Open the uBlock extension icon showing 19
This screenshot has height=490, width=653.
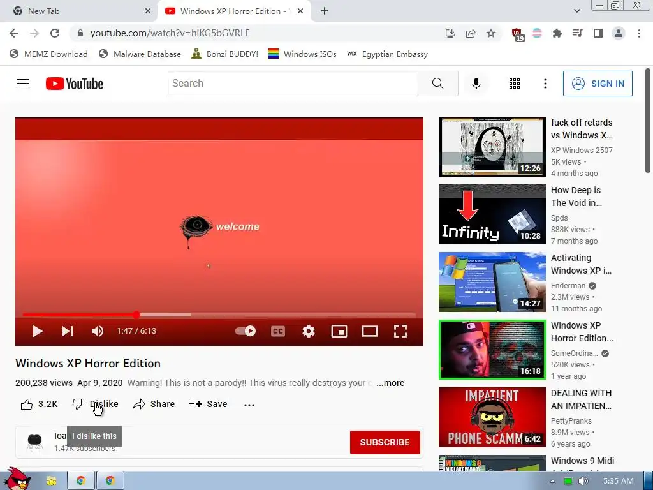pos(517,34)
